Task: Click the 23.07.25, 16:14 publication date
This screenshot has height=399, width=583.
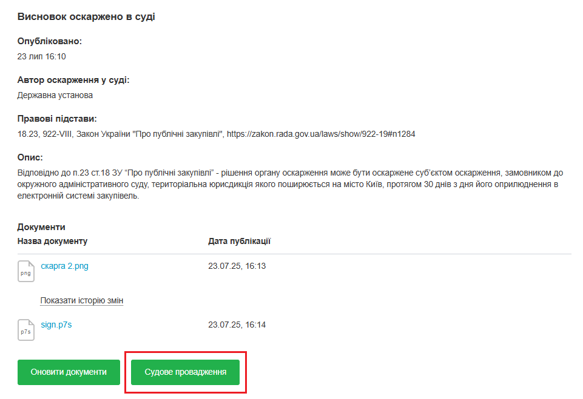Action: (237, 325)
